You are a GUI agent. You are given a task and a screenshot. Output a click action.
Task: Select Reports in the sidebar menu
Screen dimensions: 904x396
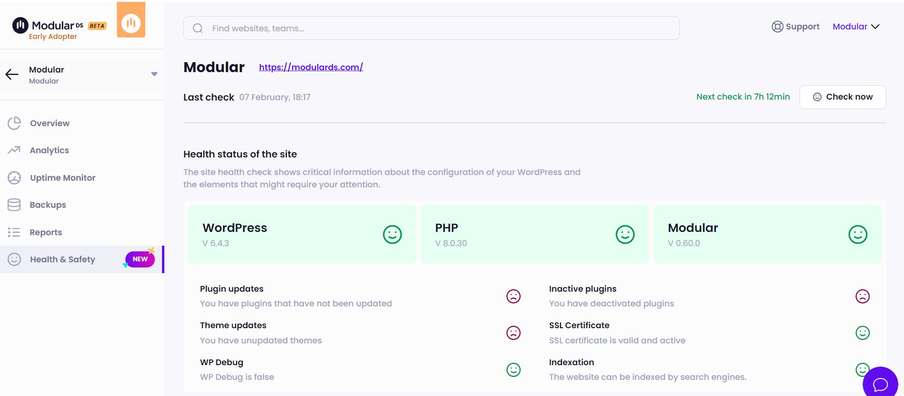46,232
